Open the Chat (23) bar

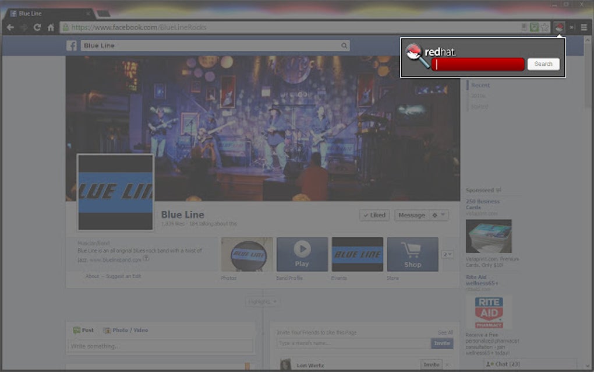pyautogui.click(x=530, y=364)
